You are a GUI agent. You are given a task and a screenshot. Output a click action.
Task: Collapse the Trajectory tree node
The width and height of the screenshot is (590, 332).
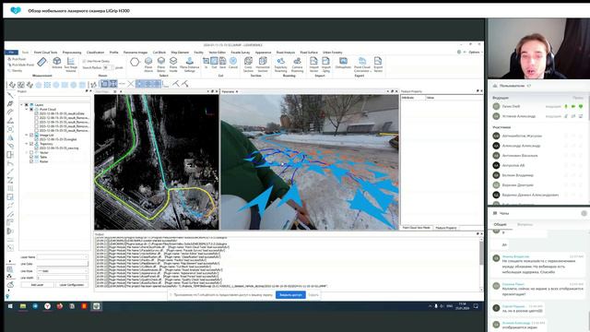point(27,144)
